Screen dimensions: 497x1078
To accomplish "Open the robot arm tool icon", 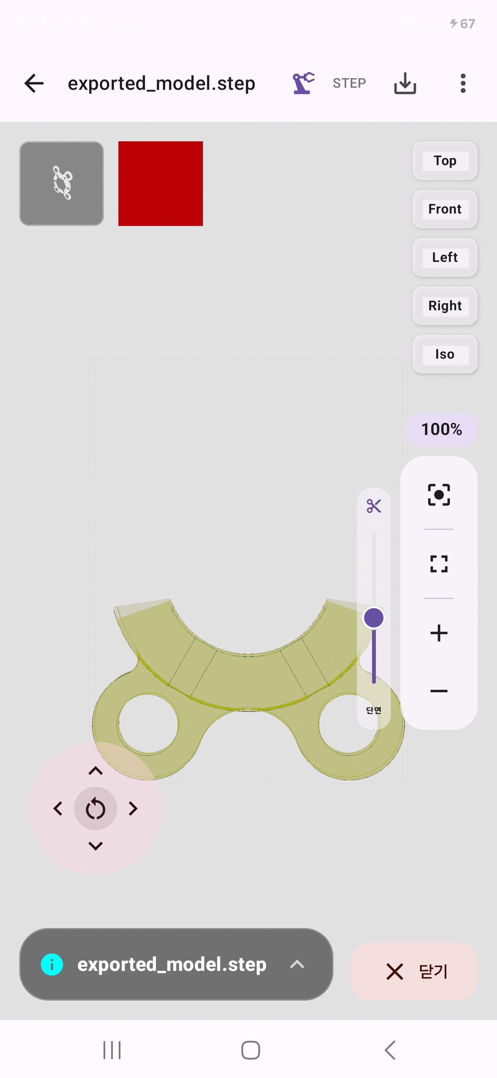I will [x=303, y=83].
